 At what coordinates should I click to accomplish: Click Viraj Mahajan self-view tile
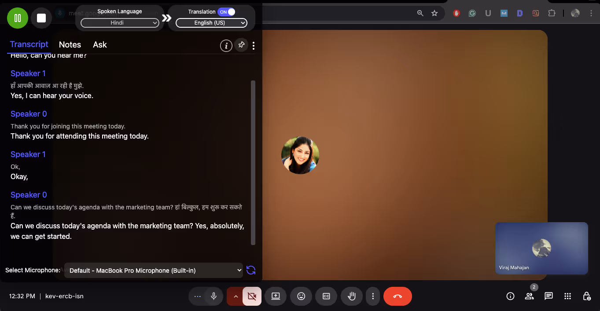tap(541, 248)
